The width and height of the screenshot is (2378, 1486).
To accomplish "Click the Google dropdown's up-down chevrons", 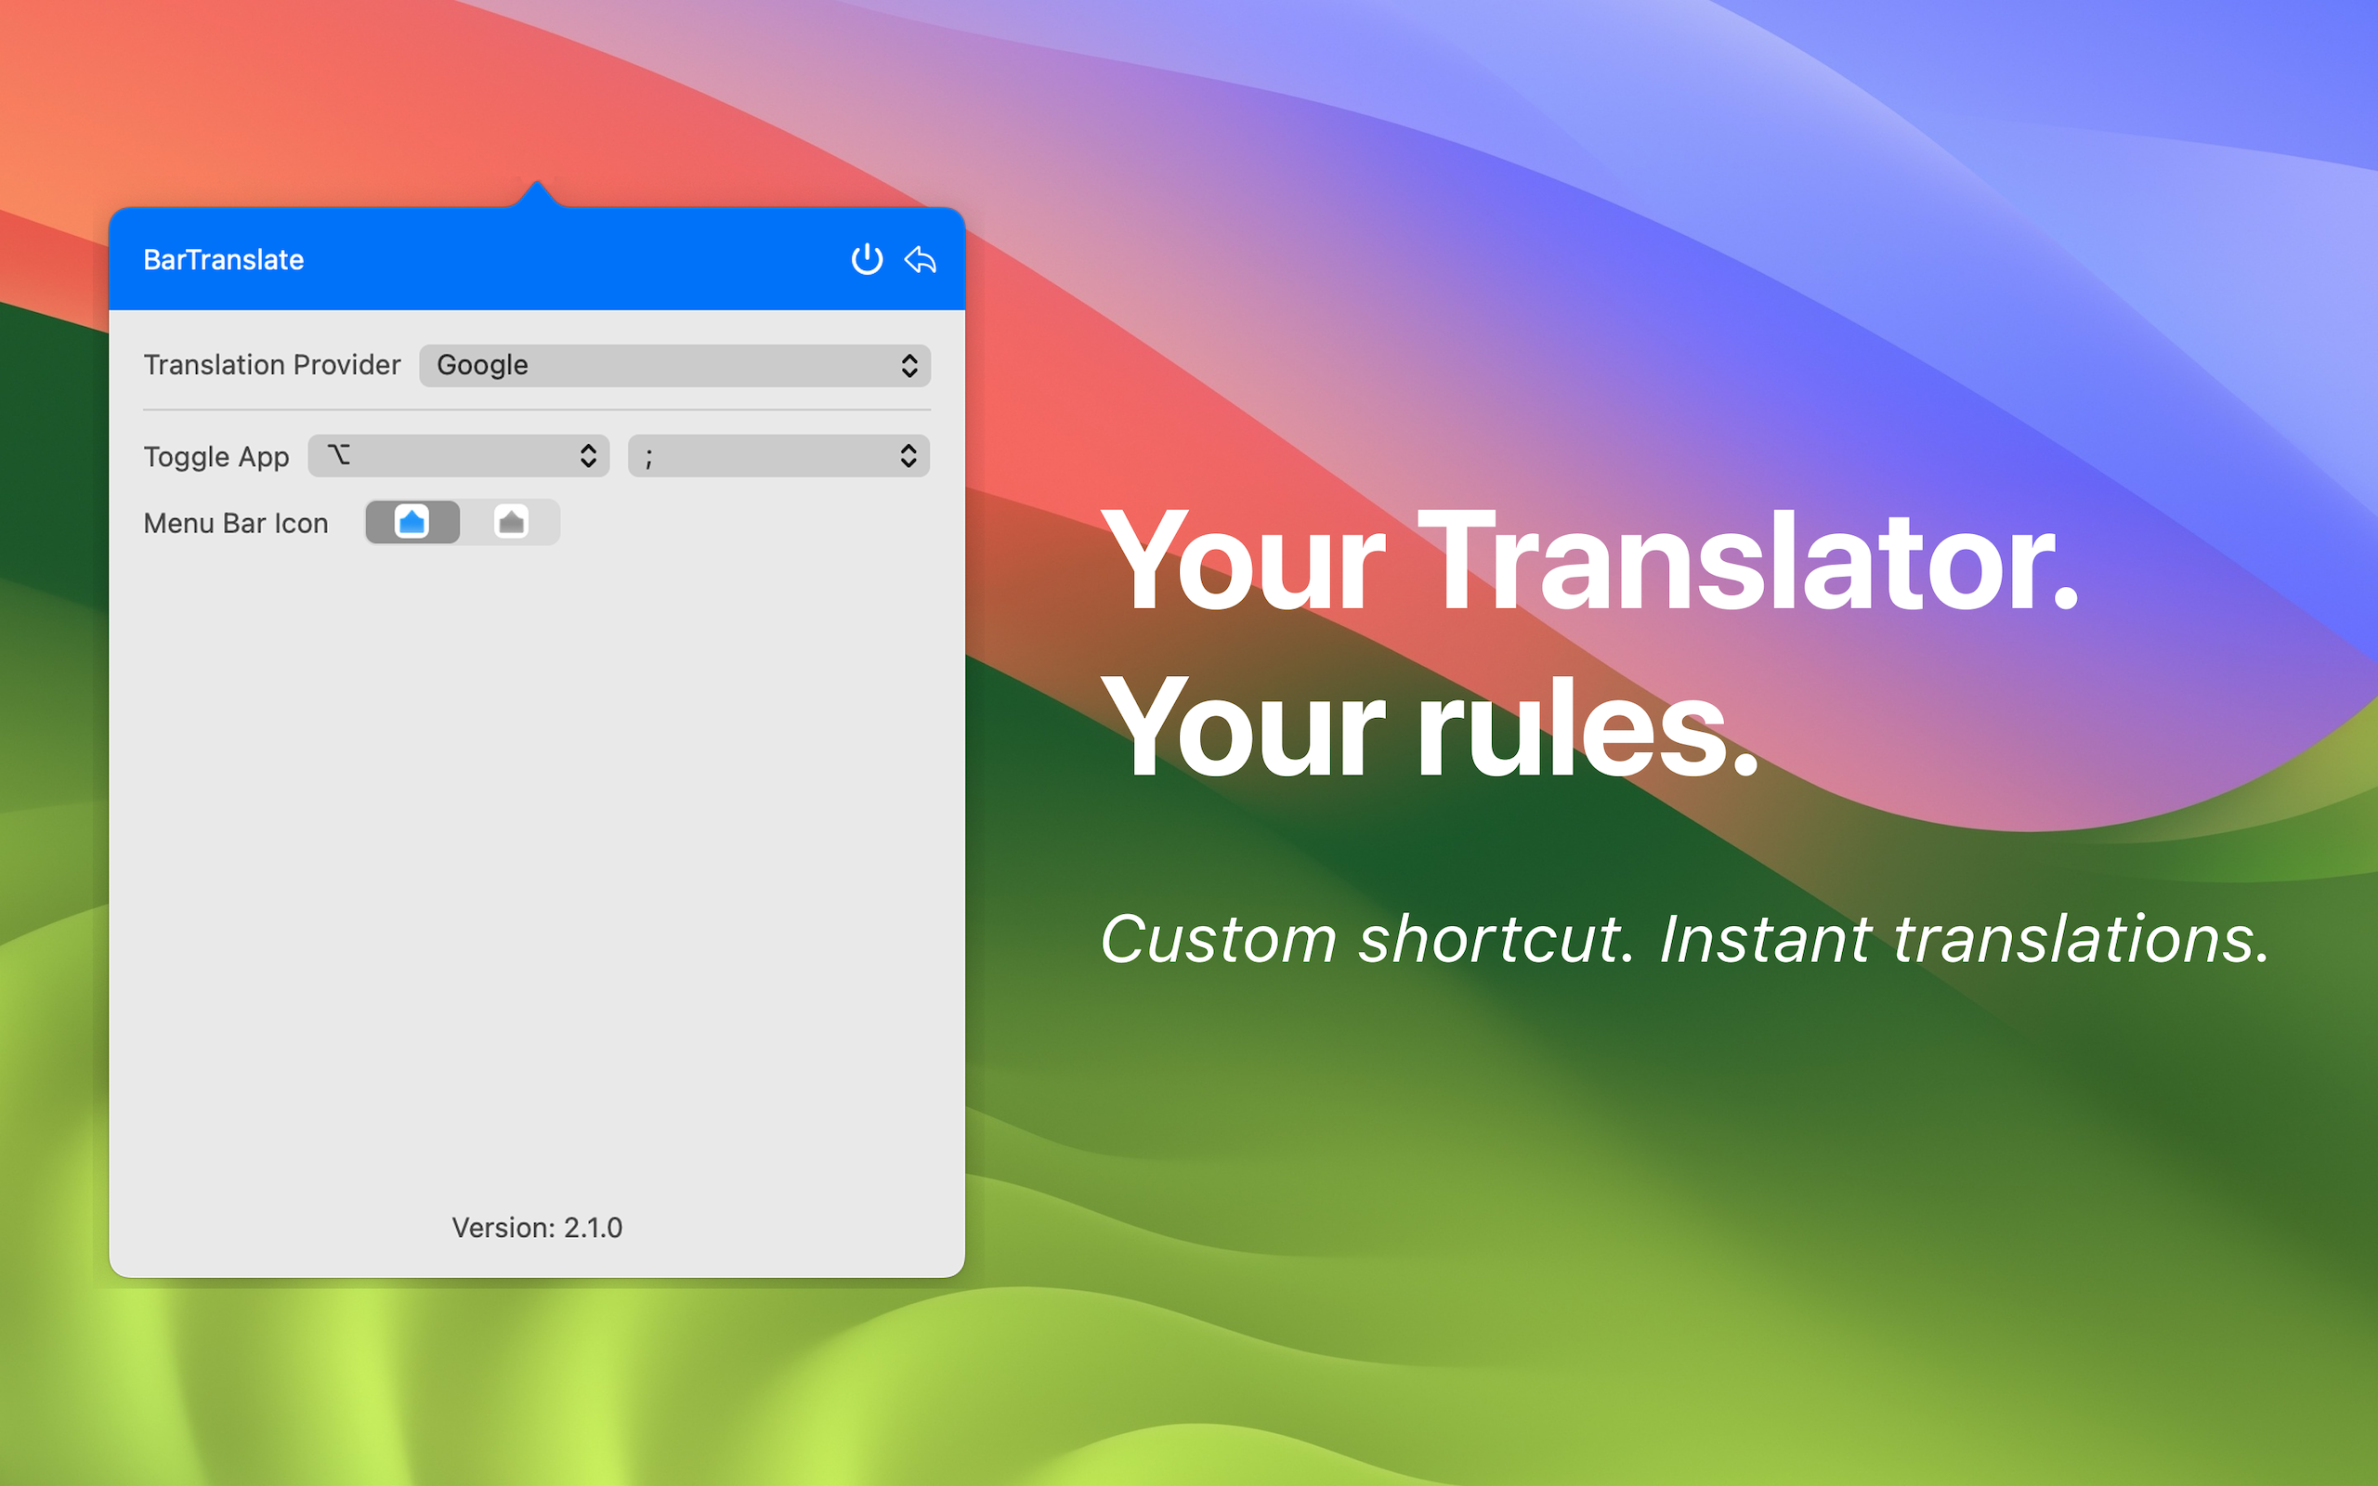I will pyautogui.click(x=909, y=366).
